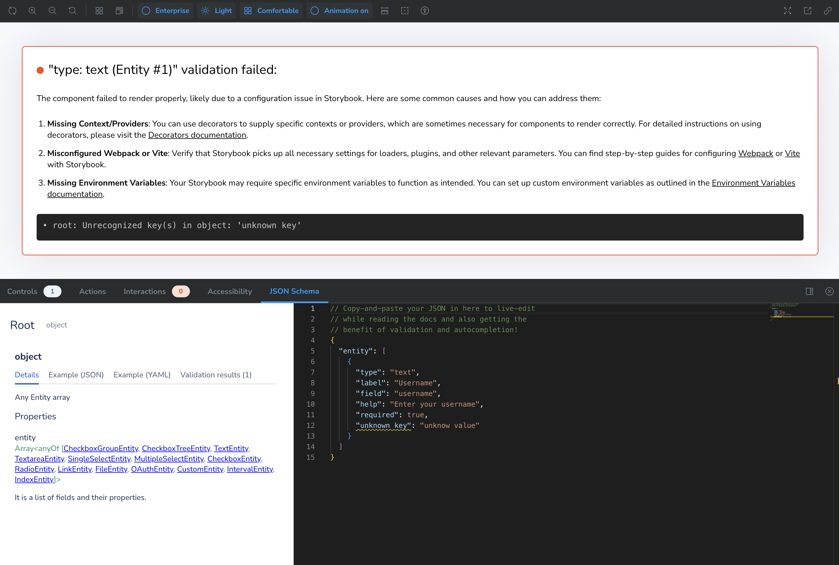Open the TextEntity schema link
Image resolution: width=839 pixels, height=565 pixels.
231,448
